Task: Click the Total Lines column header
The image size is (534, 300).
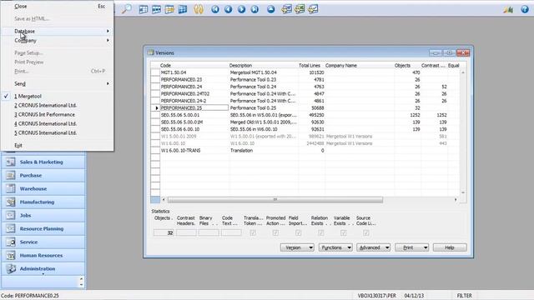Action: coord(311,65)
